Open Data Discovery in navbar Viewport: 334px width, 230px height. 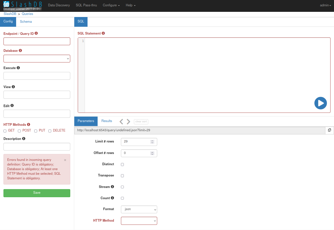[59, 5]
